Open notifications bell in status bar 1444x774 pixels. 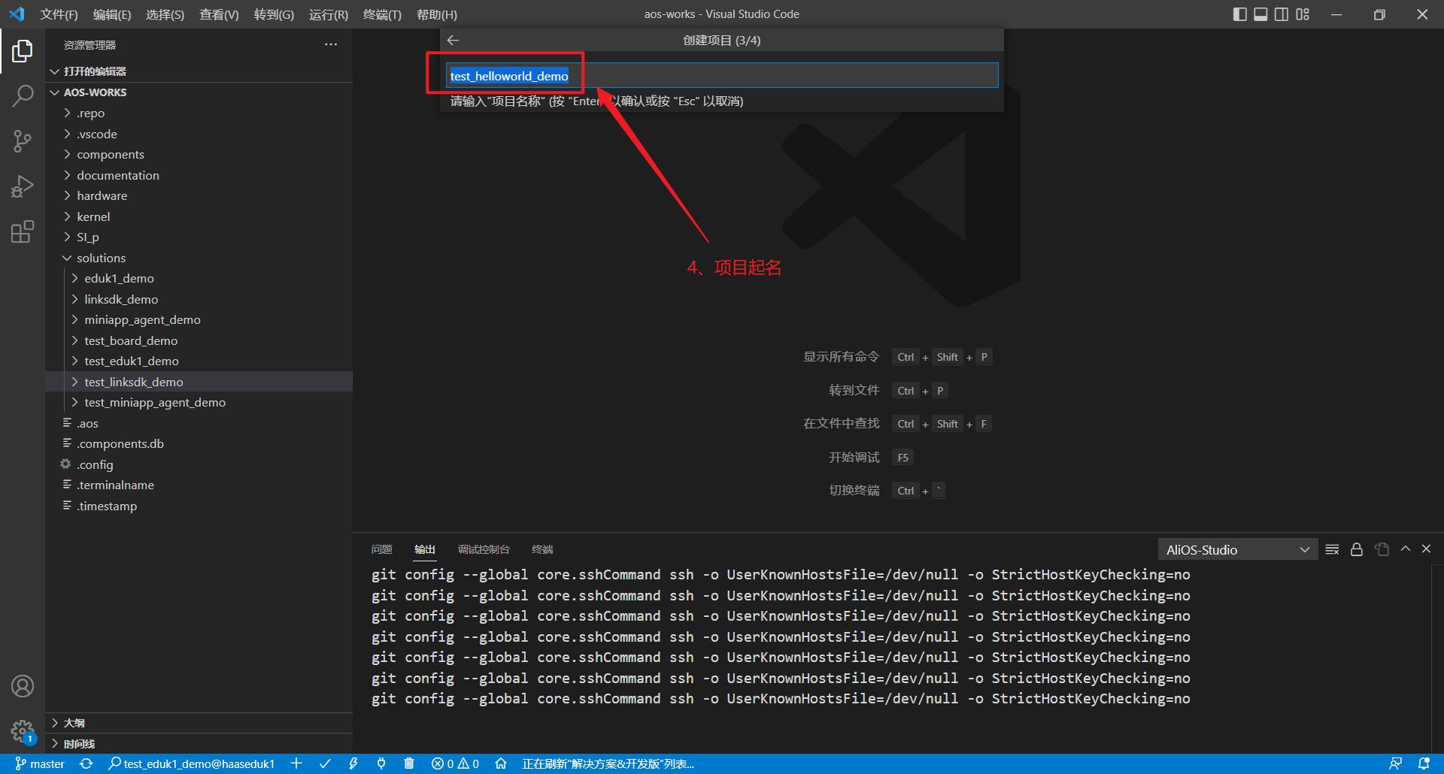point(1424,763)
